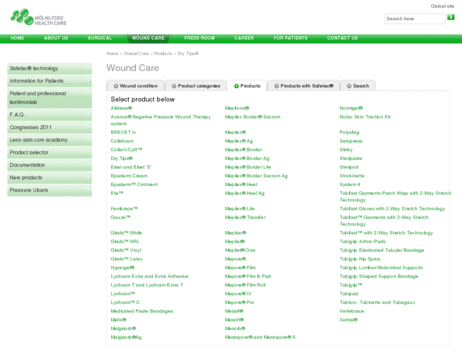Switch to the Search tab
This screenshot has width=462, height=346.
(x=358, y=86)
